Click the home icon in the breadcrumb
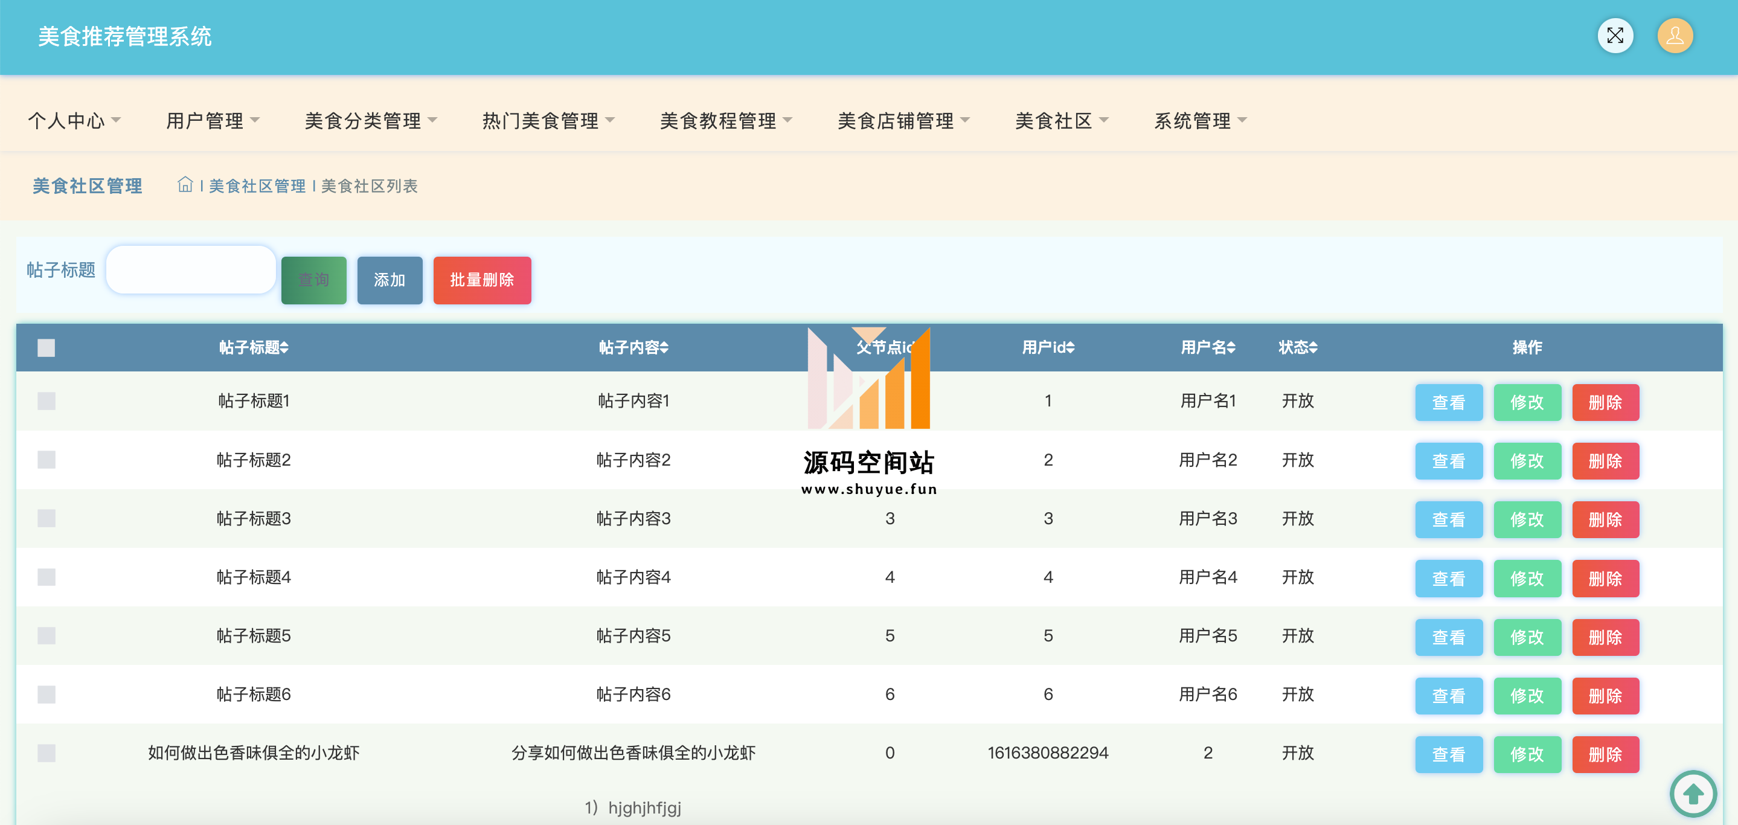The height and width of the screenshot is (825, 1738). [x=185, y=185]
